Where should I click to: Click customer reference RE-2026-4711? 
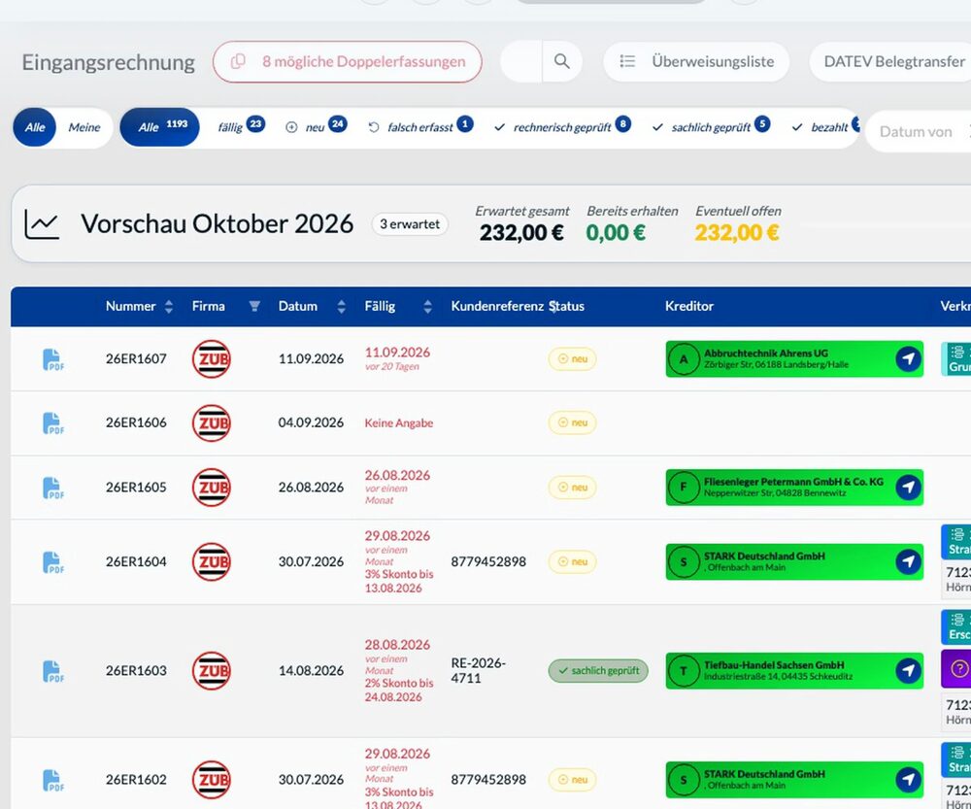pyautogui.click(x=478, y=670)
